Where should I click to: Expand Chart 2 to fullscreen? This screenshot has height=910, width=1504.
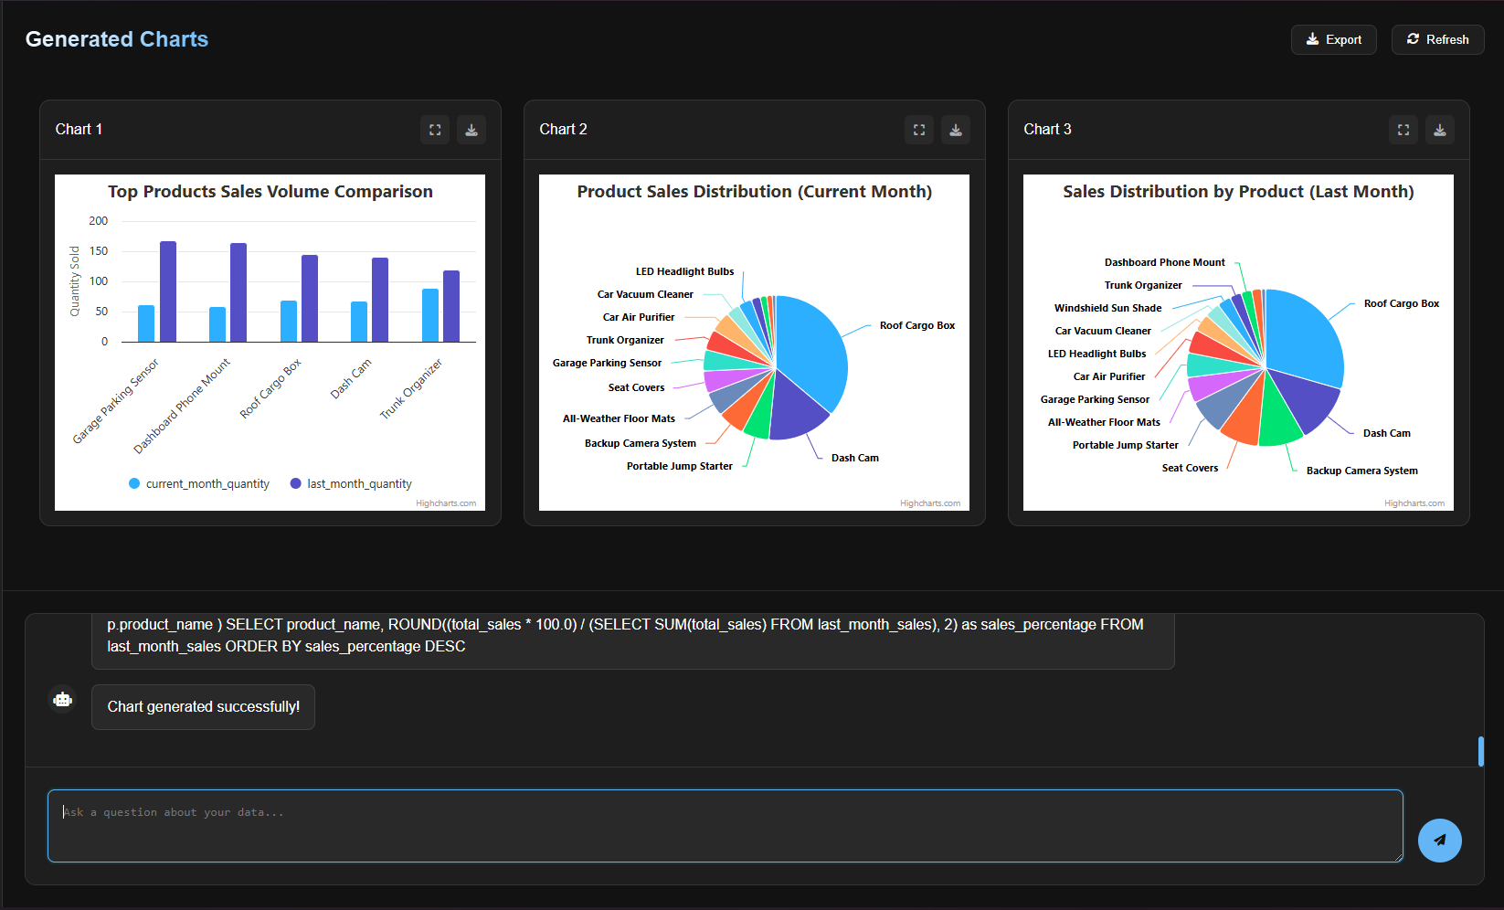[x=919, y=130]
